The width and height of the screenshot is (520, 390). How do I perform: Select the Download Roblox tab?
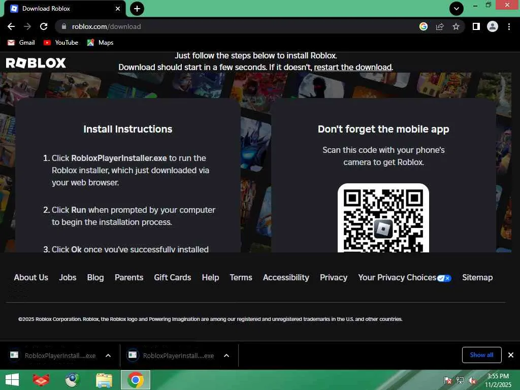64,9
